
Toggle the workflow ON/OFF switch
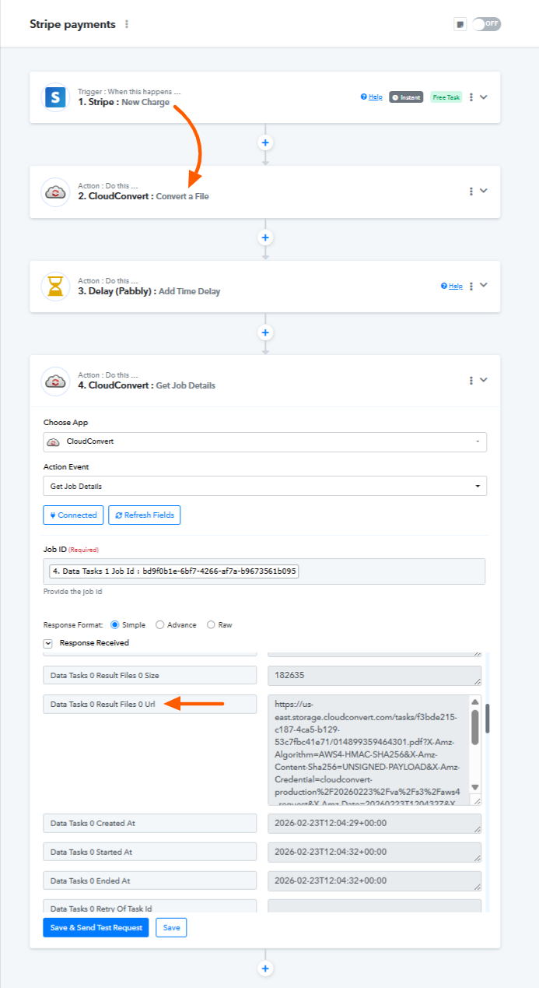pyautogui.click(x=487, y=24)
